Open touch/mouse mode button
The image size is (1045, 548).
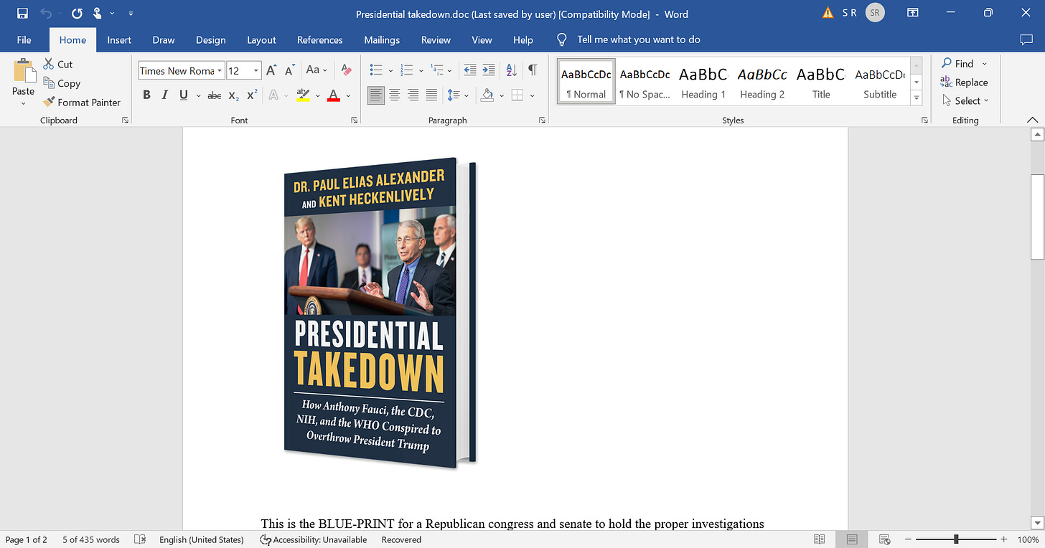[98, 14]
